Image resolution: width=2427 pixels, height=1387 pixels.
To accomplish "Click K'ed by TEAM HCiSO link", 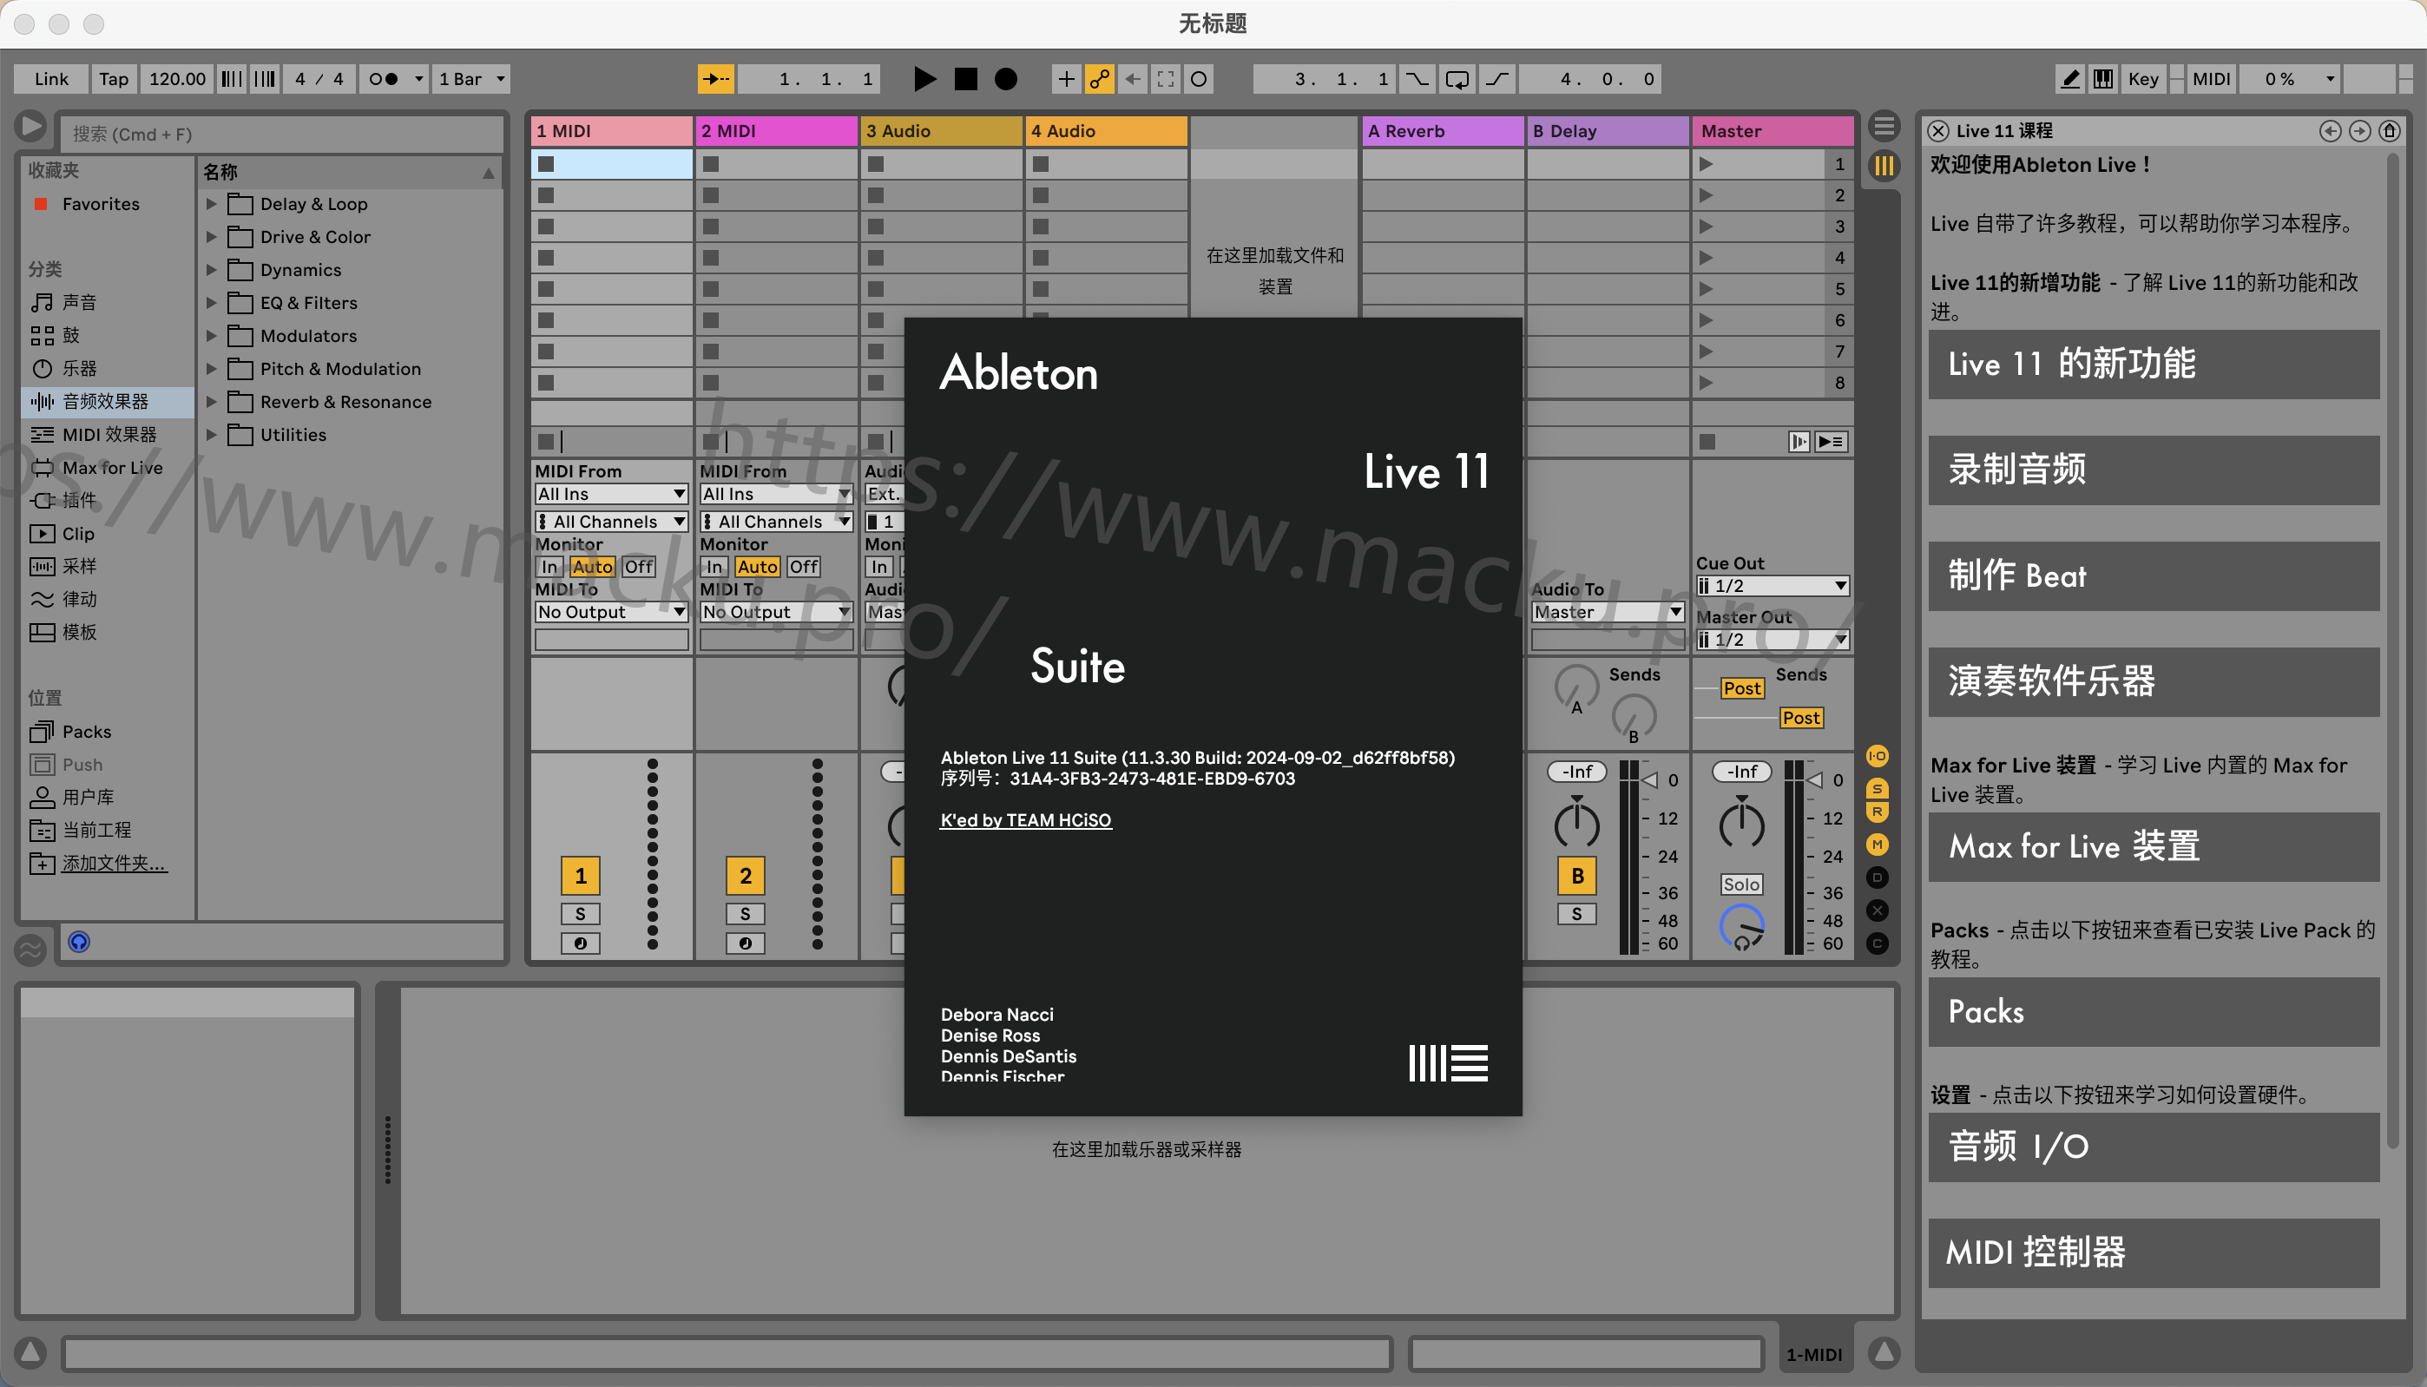I will 1026,820.
